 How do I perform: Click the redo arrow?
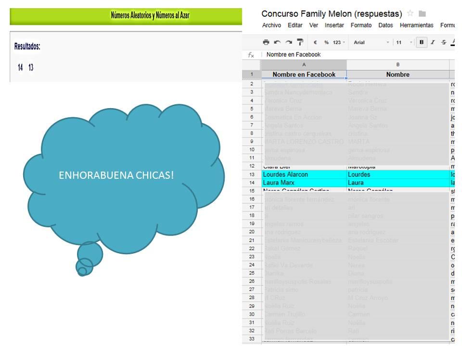point(289,42)
